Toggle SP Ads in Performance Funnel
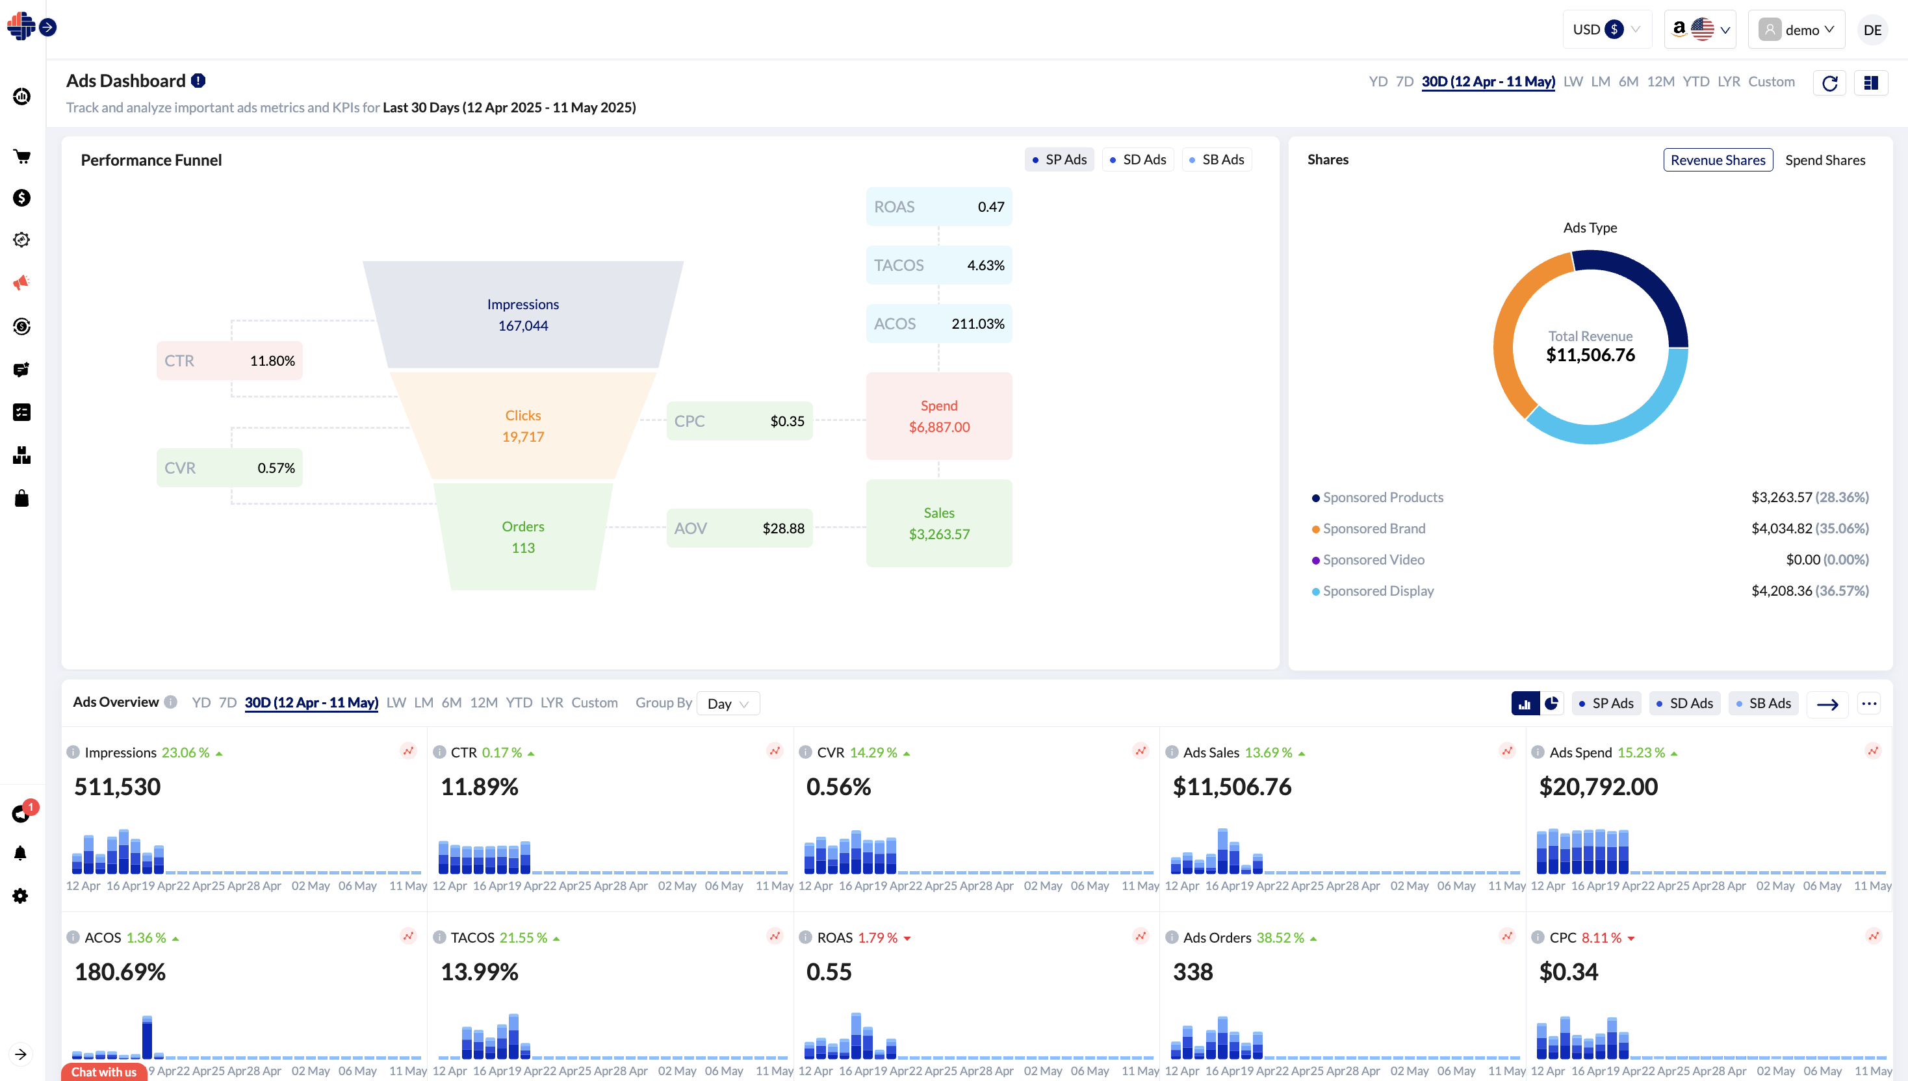Image resolution: width=1908 pixels, height=1081 pixels. click(1059, 160)
